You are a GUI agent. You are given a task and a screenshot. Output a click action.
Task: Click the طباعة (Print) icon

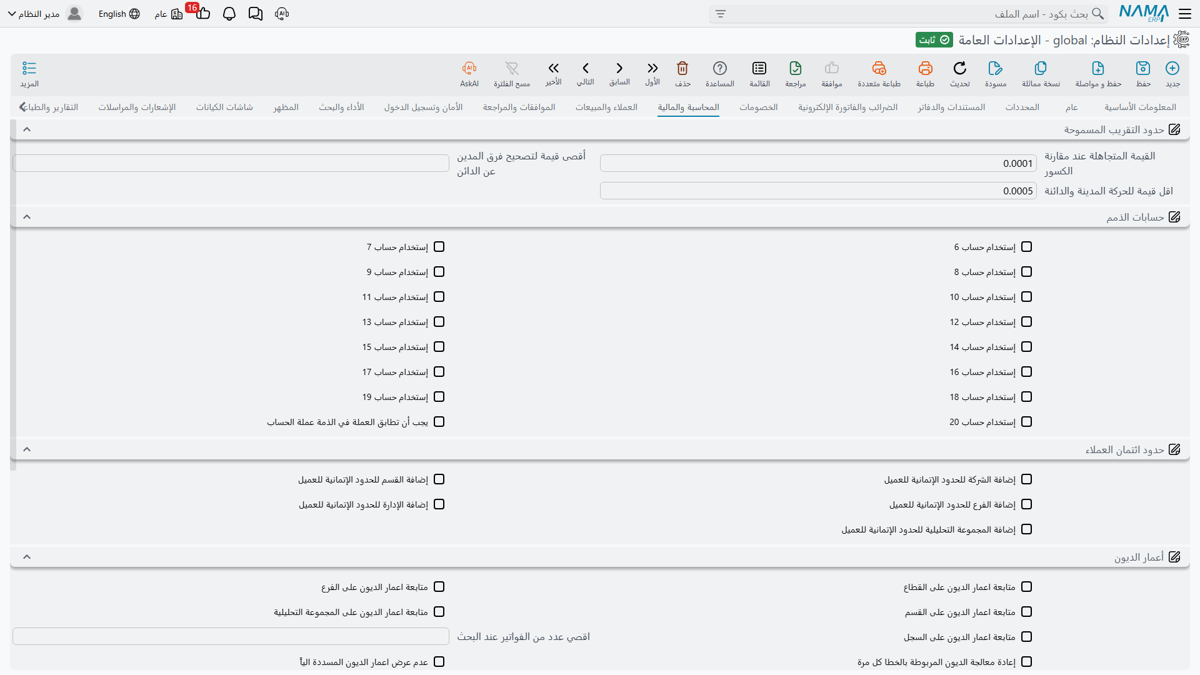click(925, 68)
